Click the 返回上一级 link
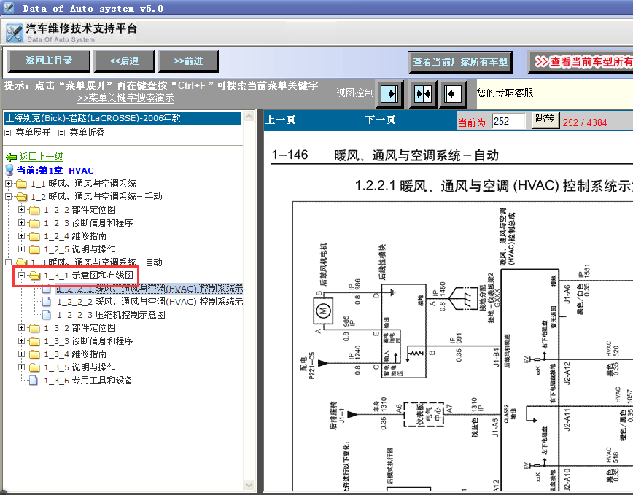633x495 pixels. pyautogui.click(x=41, y=157)
